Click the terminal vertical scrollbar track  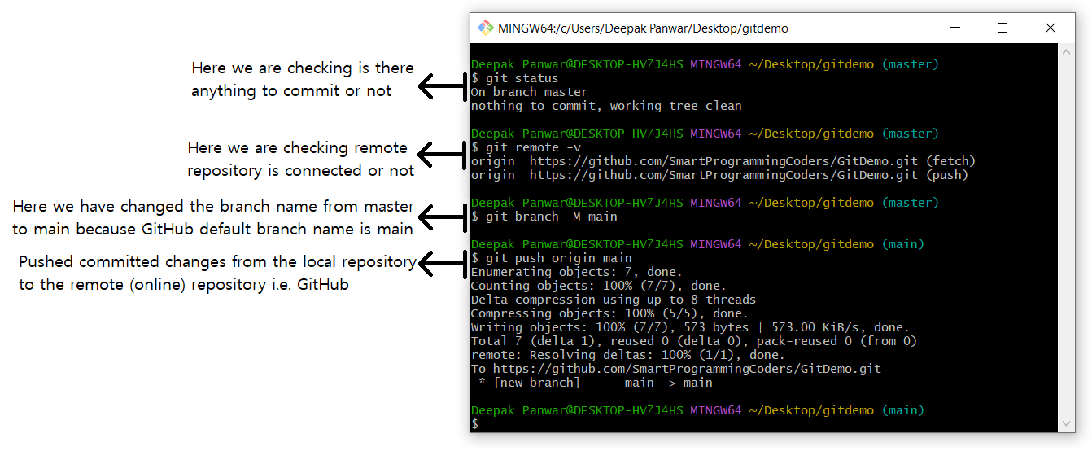(x=1068, y=237)
